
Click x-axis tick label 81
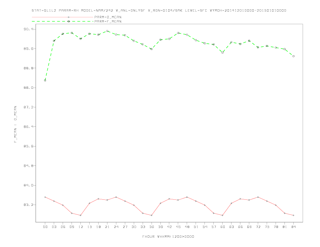click(285, 227)
